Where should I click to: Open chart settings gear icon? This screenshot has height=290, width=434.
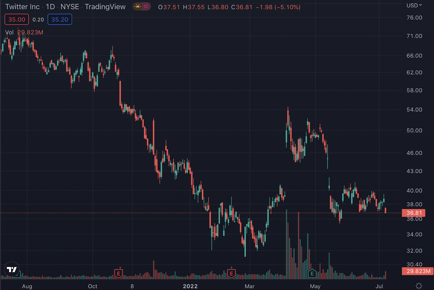(419, 286)
